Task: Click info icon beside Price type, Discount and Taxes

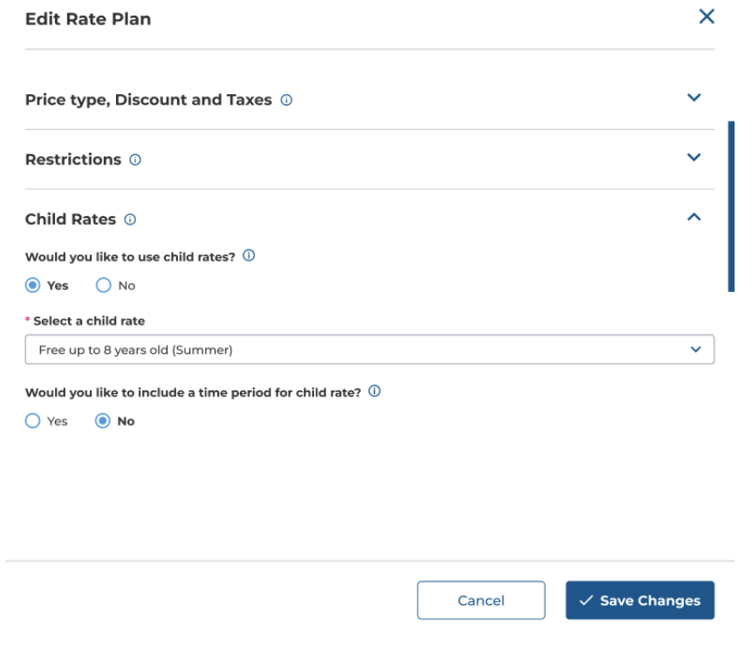Action: click(x=286, y=100)
